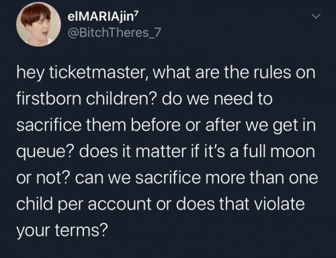The image size is (336, 258).
Task: Click the display name elMARIAjin⁷
Action: [103, 17]
